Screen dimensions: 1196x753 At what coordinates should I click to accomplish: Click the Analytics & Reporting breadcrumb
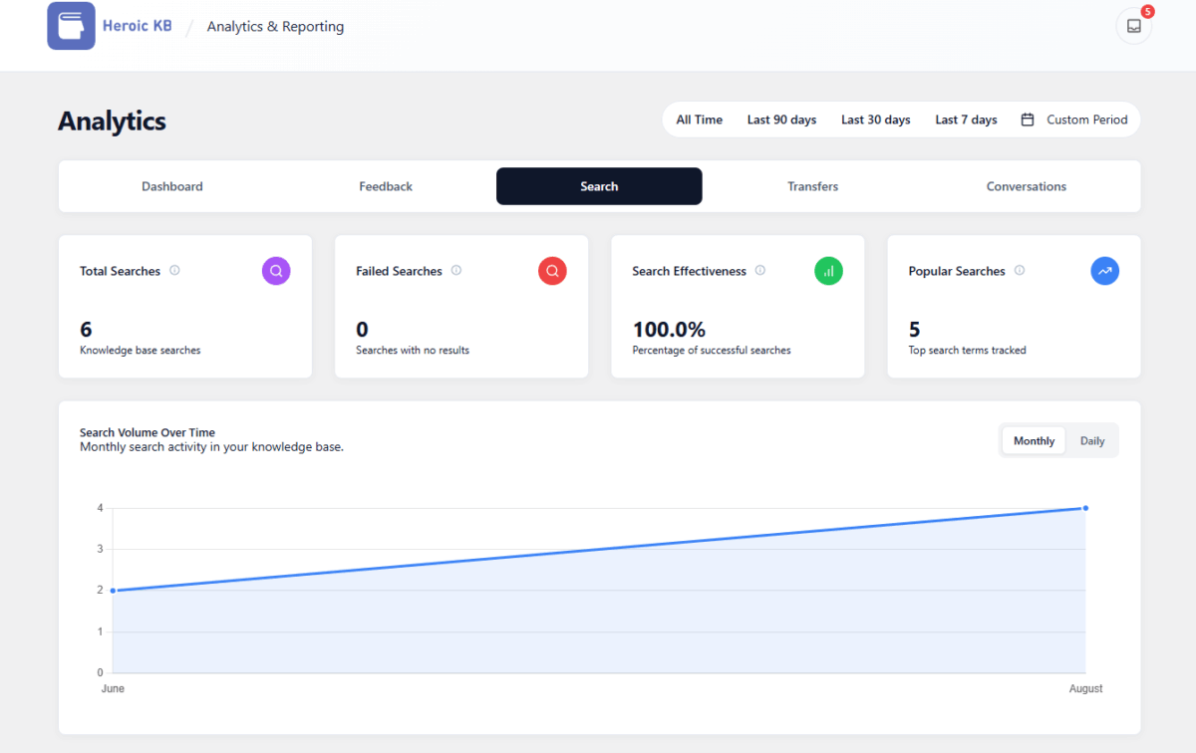(275, 27)
